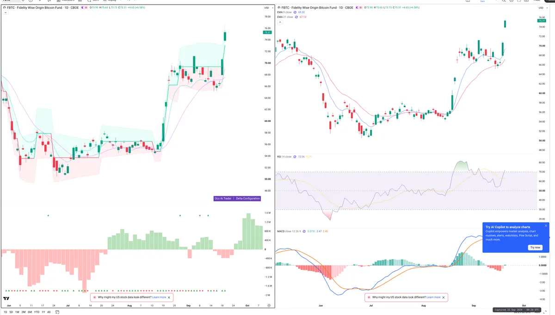This screenshot has width=555, height=315.
Task: Click the 80.00 label on RSI scale
Action: 542,163
